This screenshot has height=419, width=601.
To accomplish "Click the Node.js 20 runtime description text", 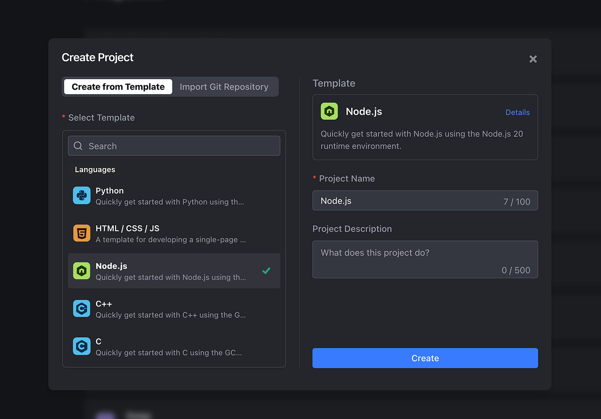I will coord(422,140).
